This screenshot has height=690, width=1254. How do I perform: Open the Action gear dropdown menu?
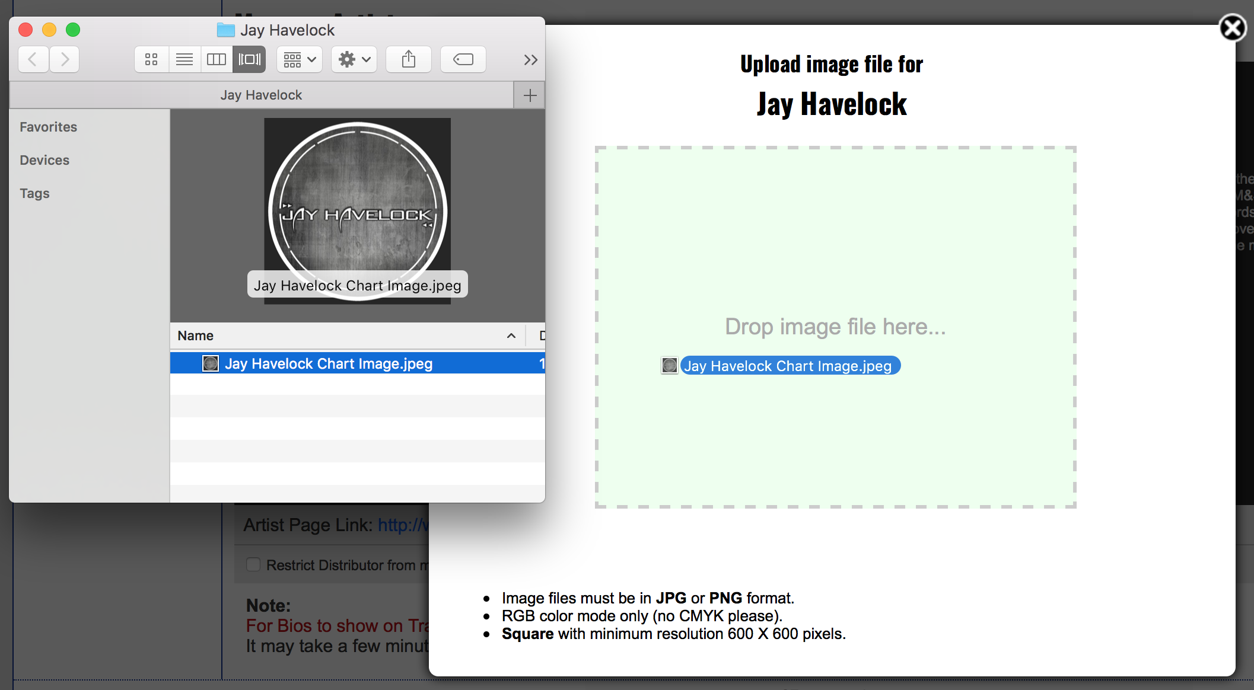pos(354,59)
